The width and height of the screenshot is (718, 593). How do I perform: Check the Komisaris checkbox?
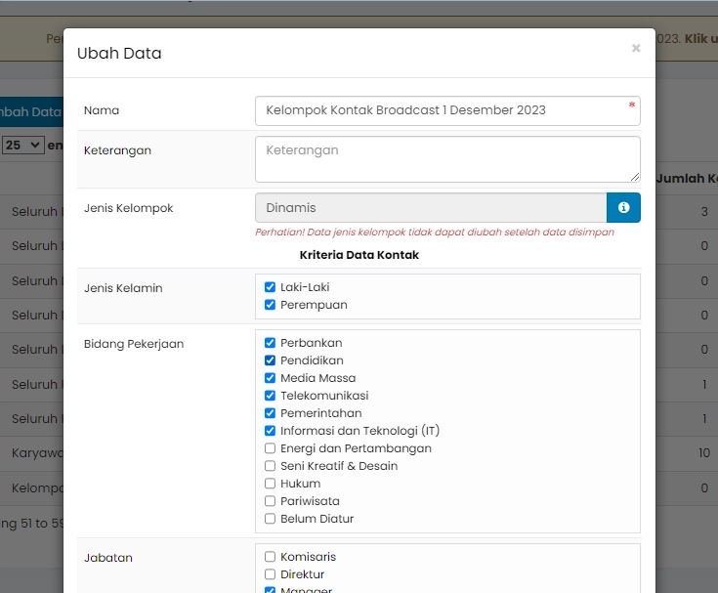coord(271,557)
